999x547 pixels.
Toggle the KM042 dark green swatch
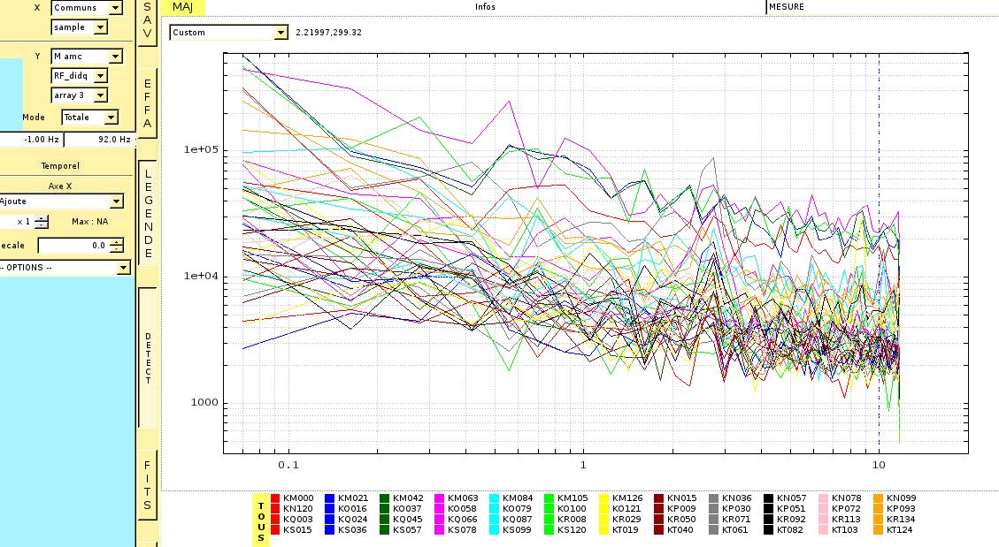(384, 498)
